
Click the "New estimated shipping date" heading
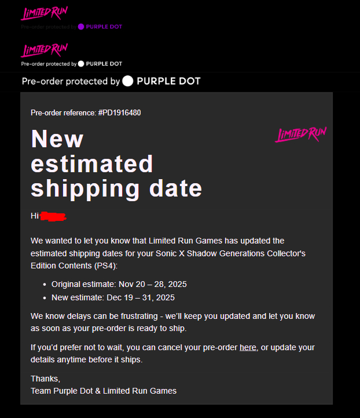(x=116, y=164)
